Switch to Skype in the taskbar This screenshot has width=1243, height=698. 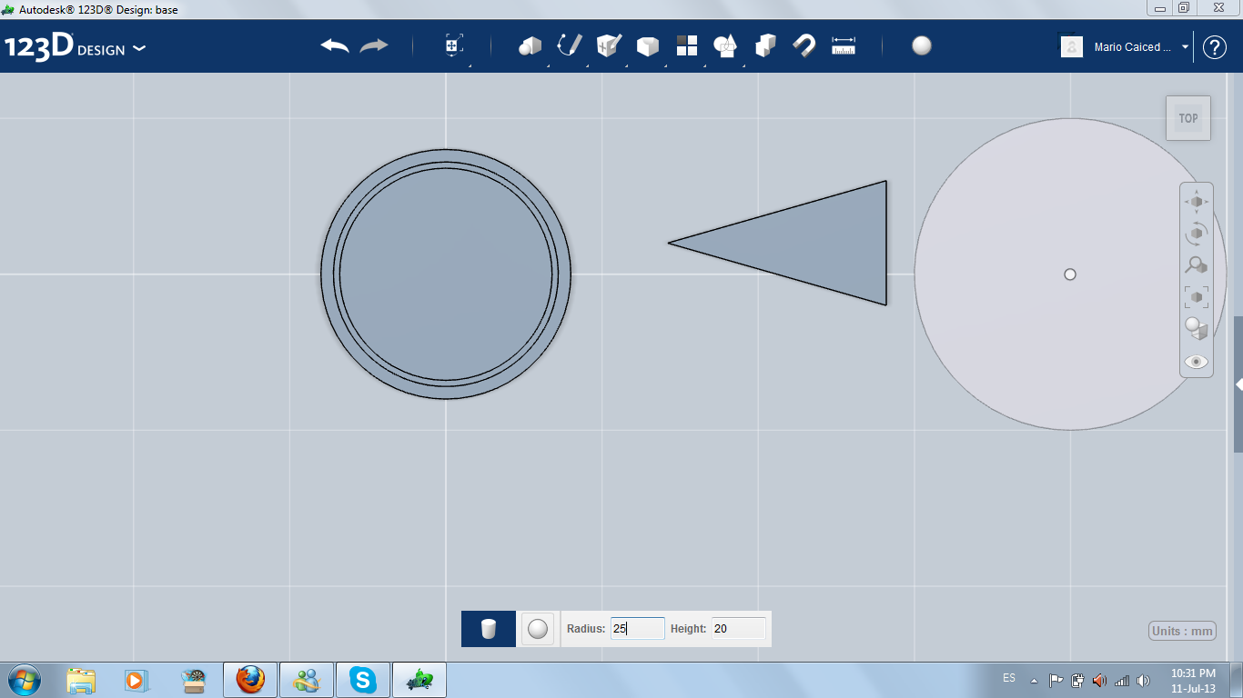click(x=363, y=680)
